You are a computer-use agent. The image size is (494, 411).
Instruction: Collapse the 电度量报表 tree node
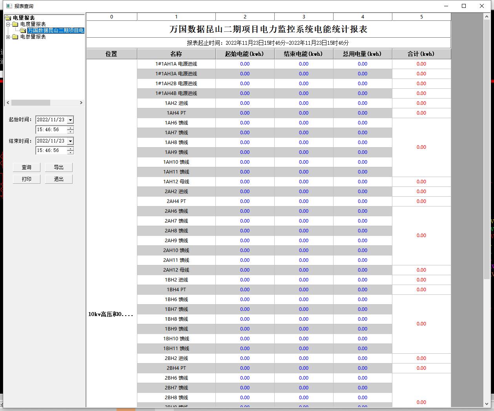click(x=8, y=24)
